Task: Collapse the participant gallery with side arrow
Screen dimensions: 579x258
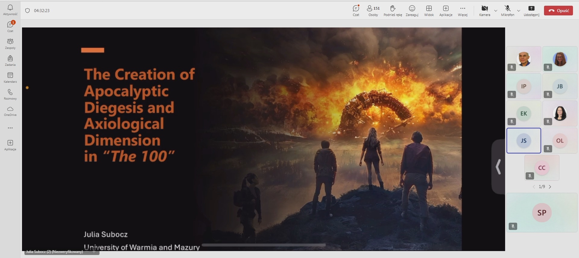Action: coord(498,167)
